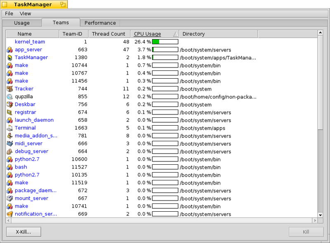The width and height of the screenshot is (330, 243).
Task: Click the icon for make team 11519
Action: tap(9, 183)
